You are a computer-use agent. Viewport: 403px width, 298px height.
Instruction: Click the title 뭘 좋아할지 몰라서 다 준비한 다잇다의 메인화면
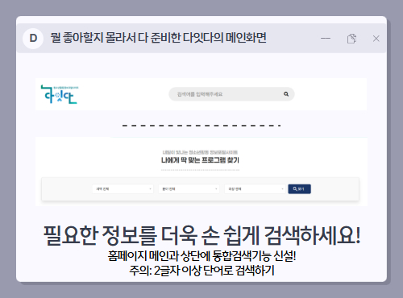[158, 38]
